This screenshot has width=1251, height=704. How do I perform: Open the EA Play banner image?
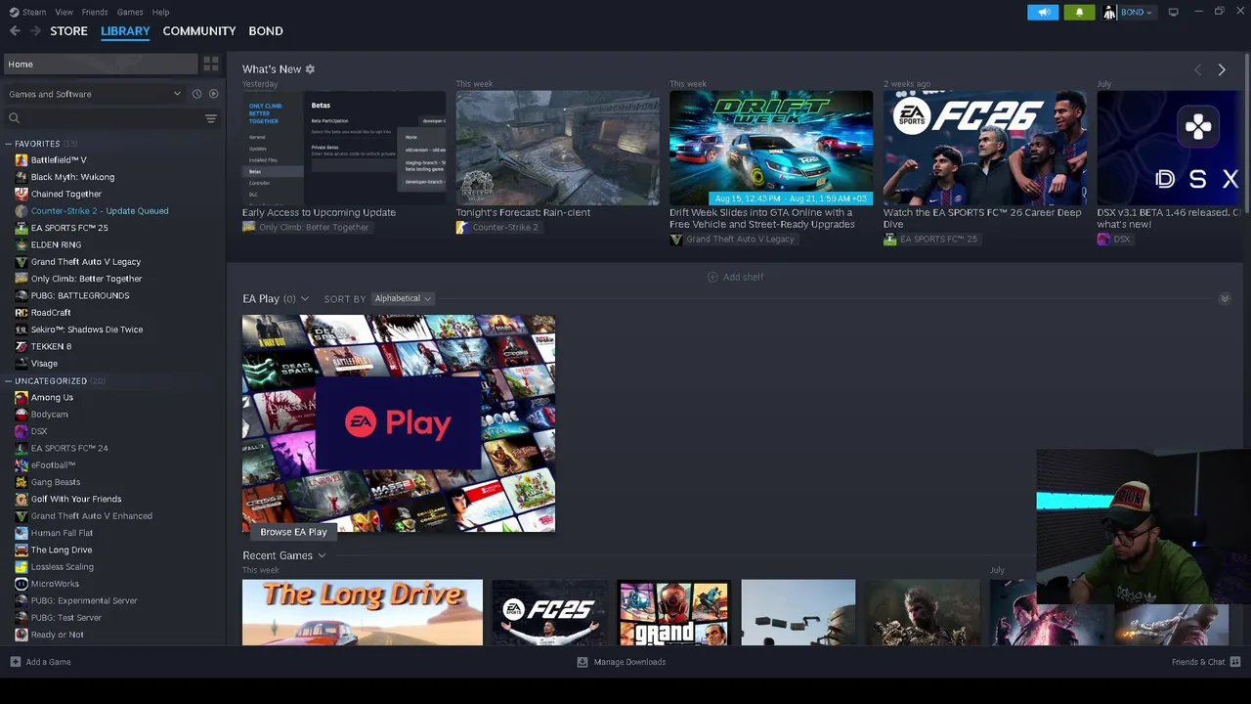pyautogui.click(x=399, y=423)
